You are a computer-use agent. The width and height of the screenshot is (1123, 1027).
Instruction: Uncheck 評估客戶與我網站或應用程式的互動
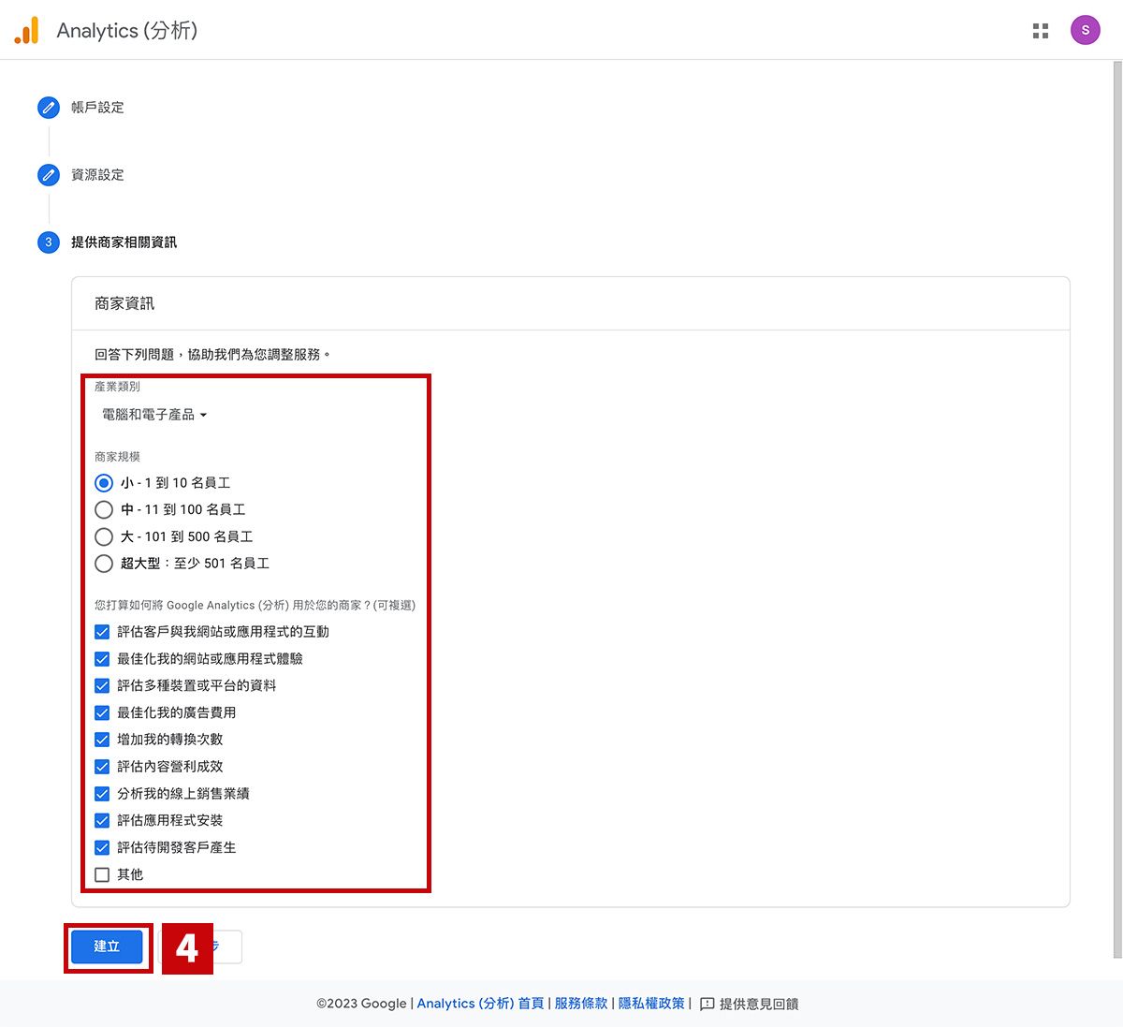[x=103, y=632]
